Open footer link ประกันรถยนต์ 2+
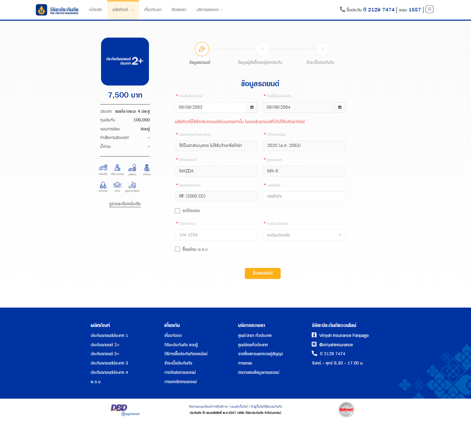This screenshot has height=421, width=471. tap(105, 345)
